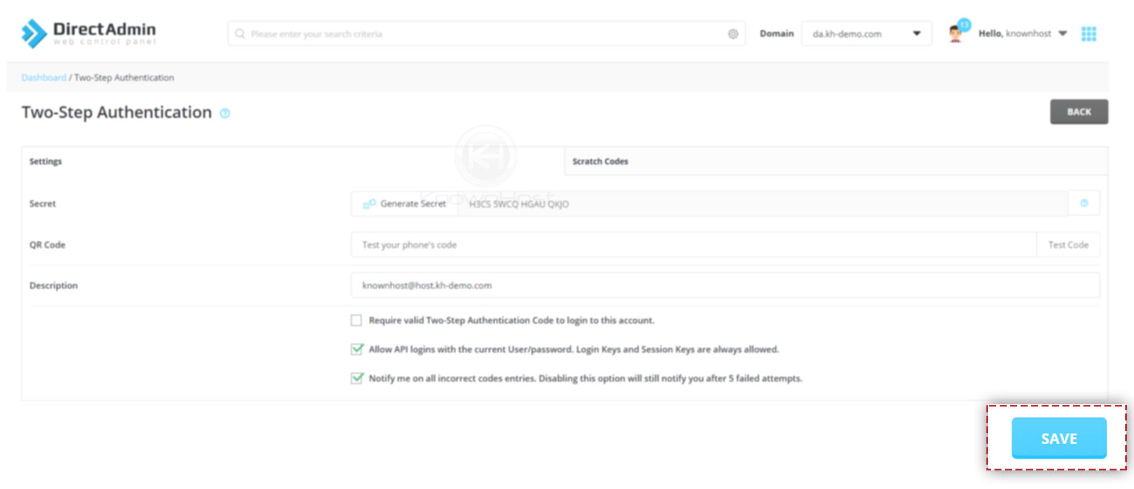Switch to the Scratch Codes tab
The width and height of the screenshot is (1134, 489).
(600, 161)
